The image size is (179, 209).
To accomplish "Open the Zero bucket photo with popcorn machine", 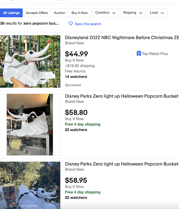I will pos(30,125).
